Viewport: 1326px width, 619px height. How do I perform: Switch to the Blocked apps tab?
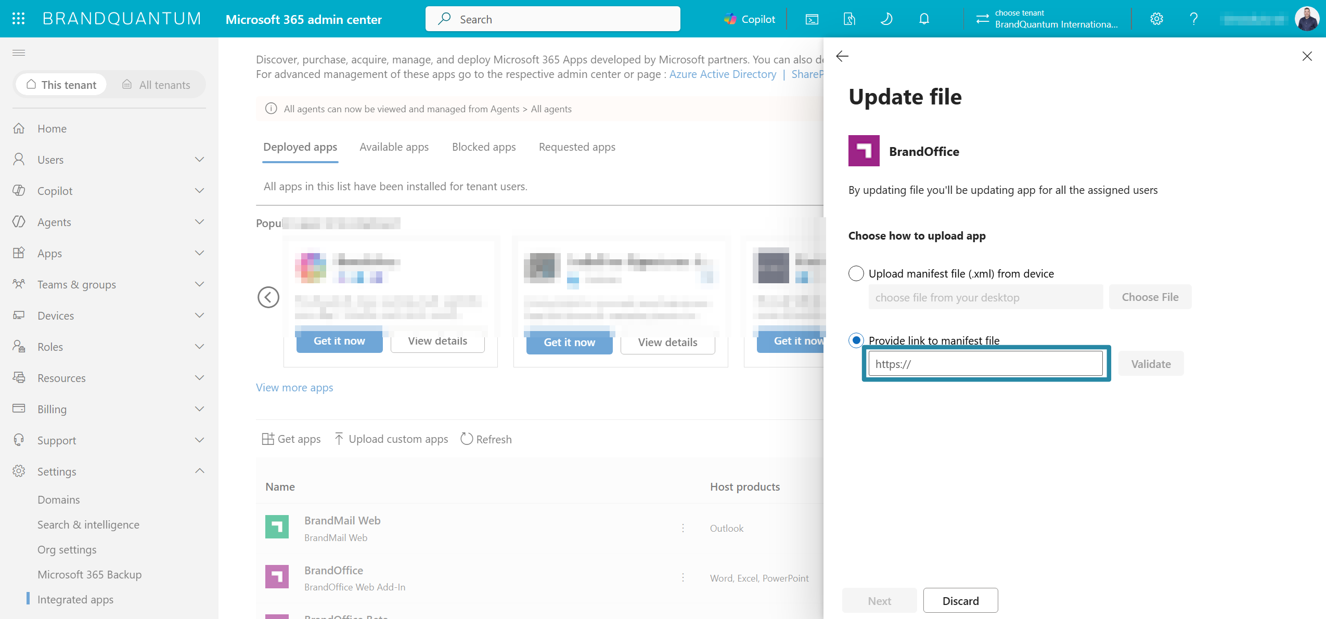[x=484, y=147]
